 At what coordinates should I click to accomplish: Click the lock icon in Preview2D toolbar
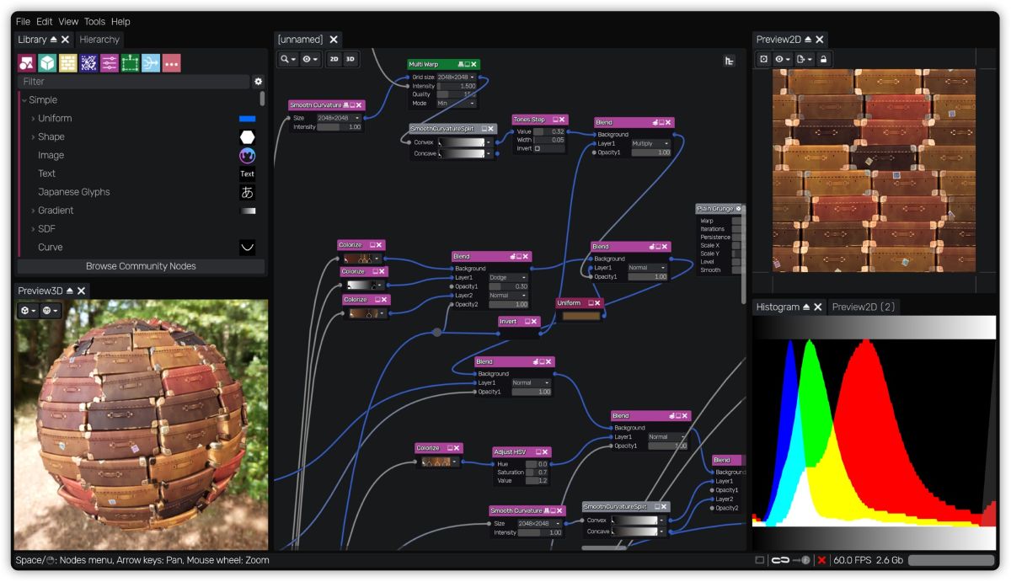tap(823, 60)
